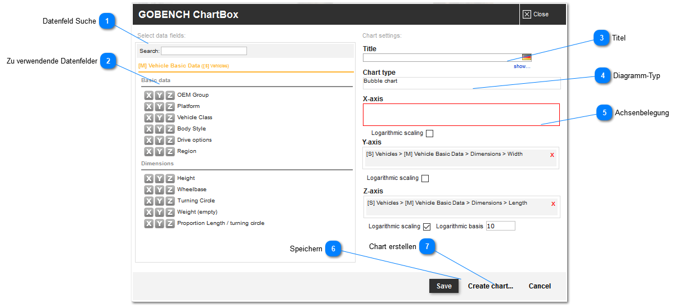Click the Wheelbase field label
Image resolution: width=678 pixels, height=307 pixels.
pyautogui.click(x=192, y=189)
